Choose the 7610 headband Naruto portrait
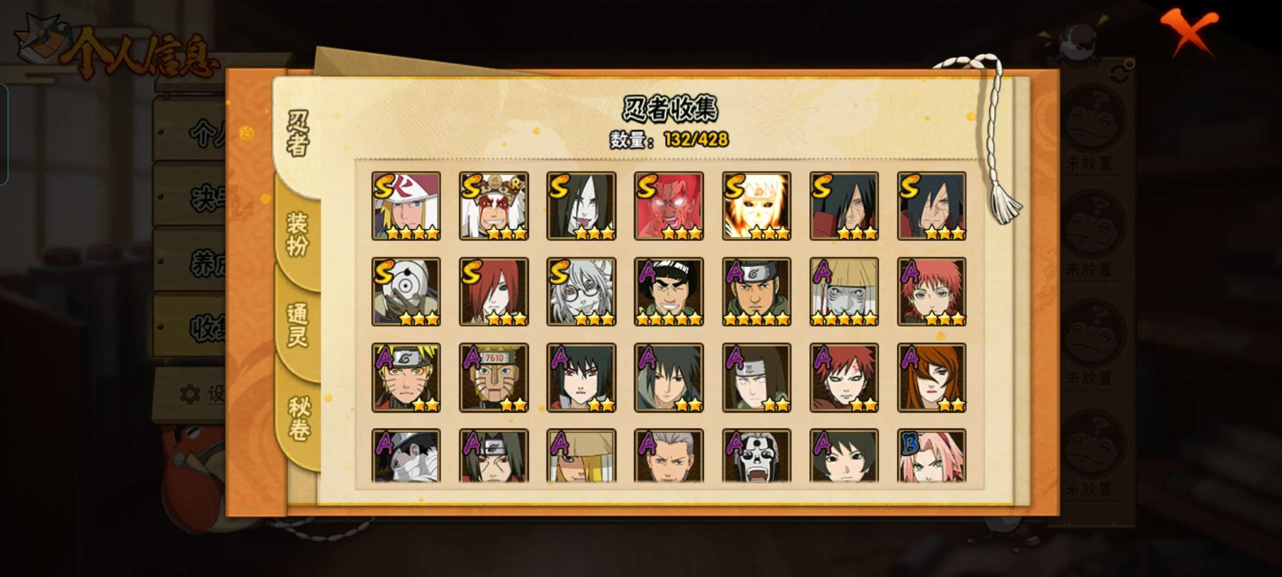 [494, 378]
